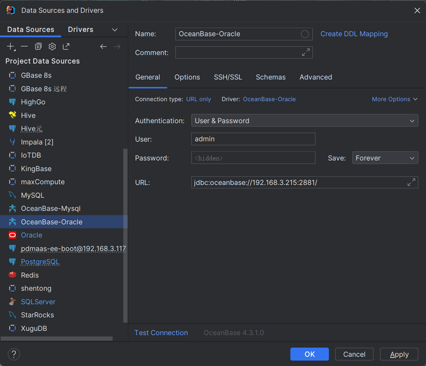
Task: Switch to the Drivers tab
Action: click(80, 30)
